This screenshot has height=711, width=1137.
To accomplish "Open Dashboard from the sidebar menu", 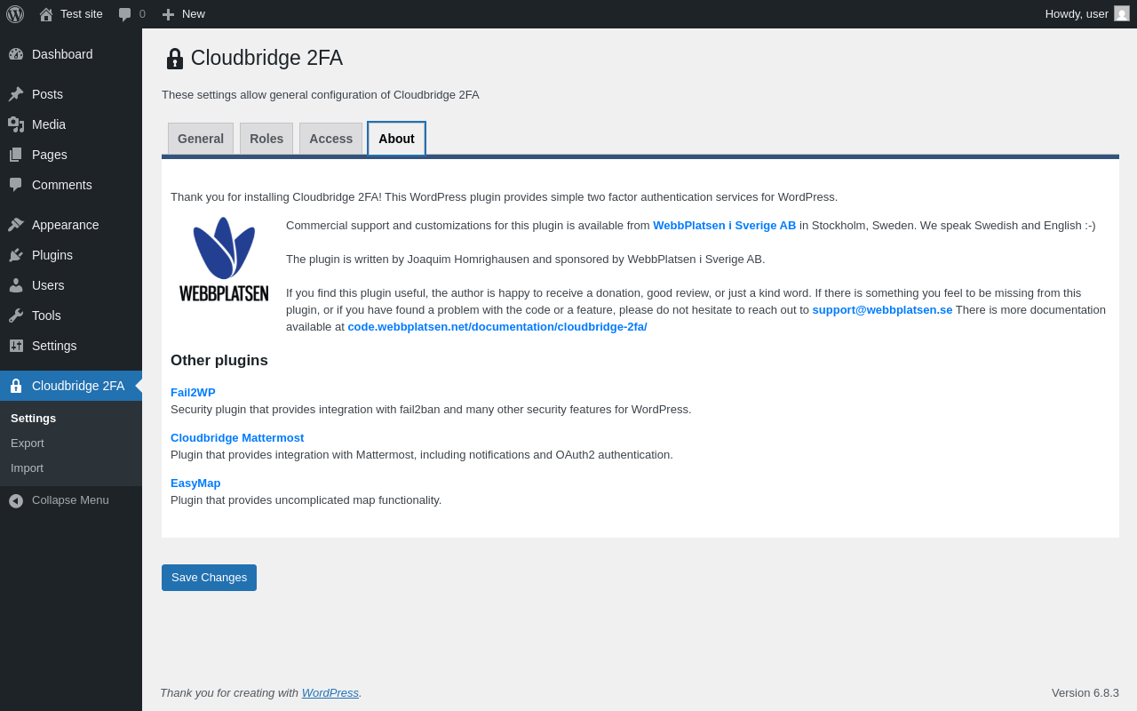I will click(x=71, y=54).
